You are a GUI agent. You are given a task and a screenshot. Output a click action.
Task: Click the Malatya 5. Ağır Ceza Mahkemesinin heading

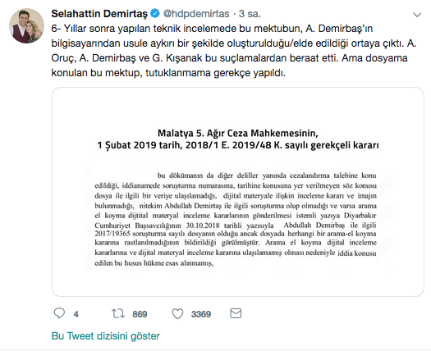238,133
